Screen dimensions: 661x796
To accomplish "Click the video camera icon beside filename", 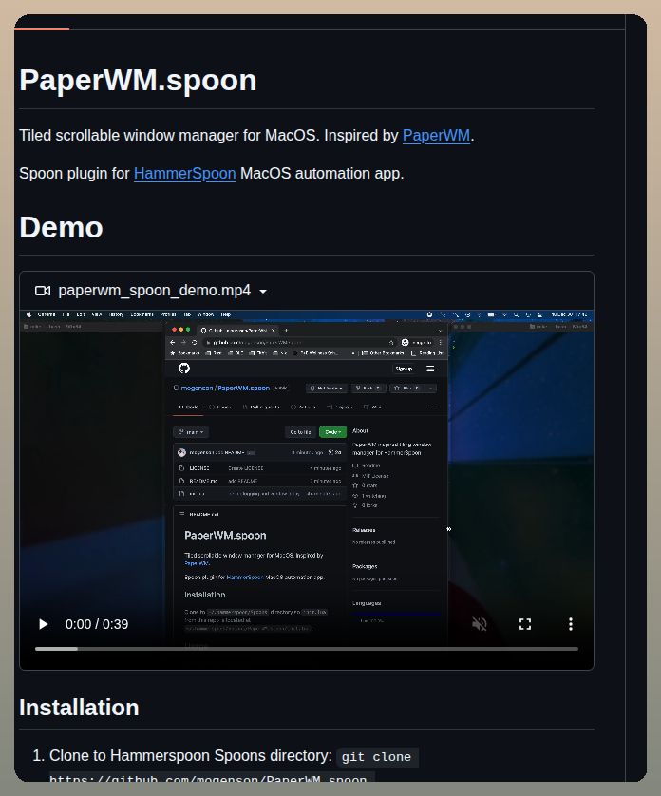I will 43,291.
